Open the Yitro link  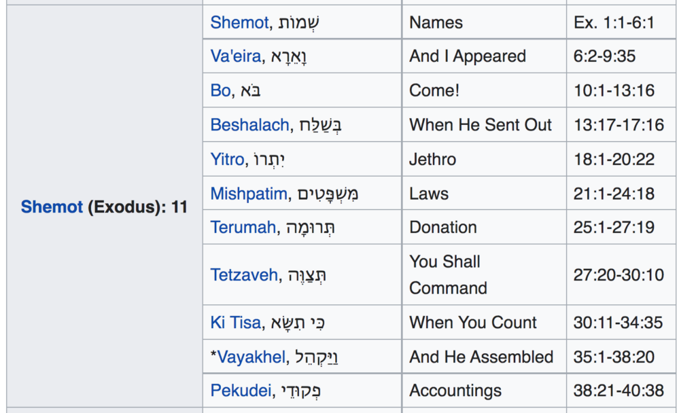[227, 160]
